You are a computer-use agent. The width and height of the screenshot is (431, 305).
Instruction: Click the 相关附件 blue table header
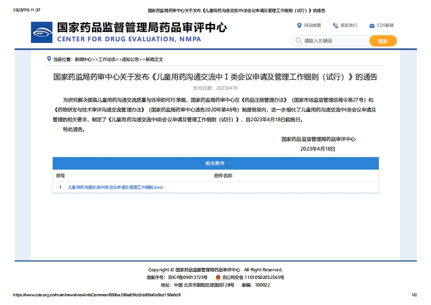[215, 163]
